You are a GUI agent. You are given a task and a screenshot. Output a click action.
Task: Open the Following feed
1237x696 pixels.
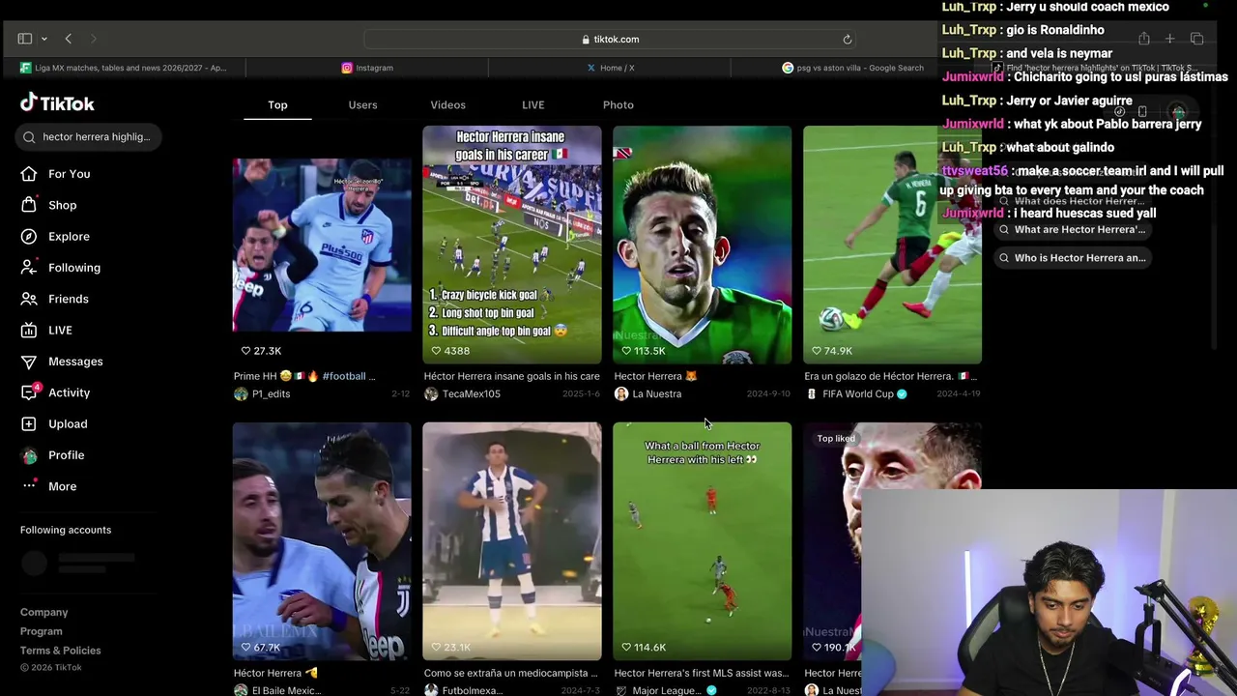point(74,268)
